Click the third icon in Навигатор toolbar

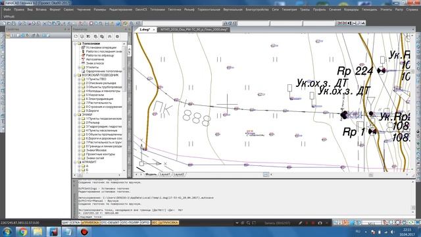(x=88, y=36)
